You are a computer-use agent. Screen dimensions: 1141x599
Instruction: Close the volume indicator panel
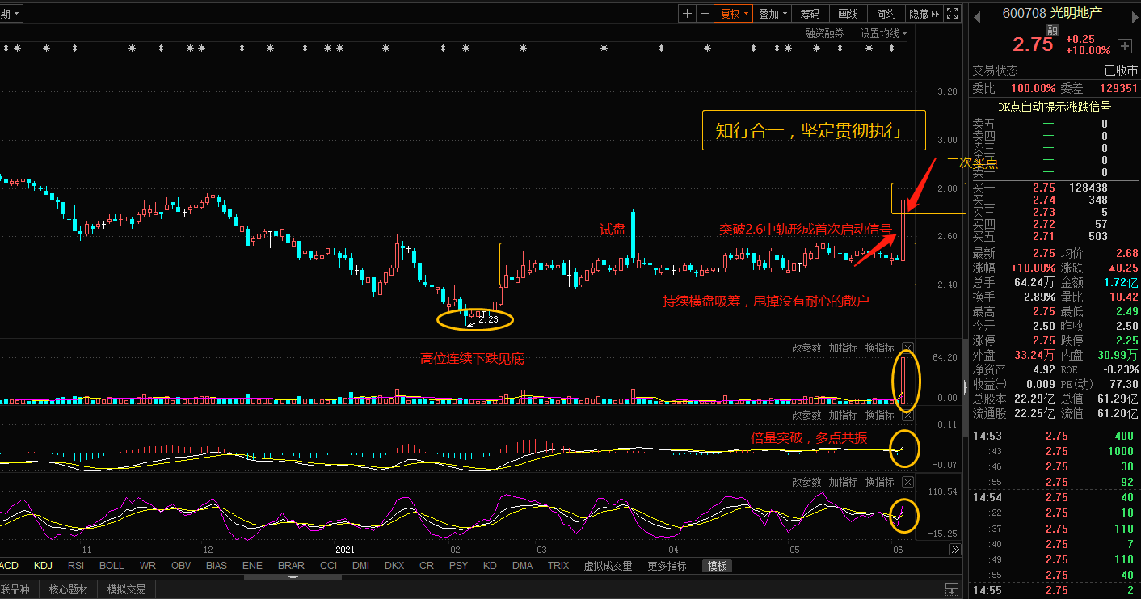point(907,348)
